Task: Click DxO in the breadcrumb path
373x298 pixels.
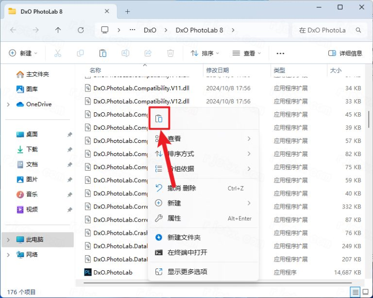Action: coord(150,30)
